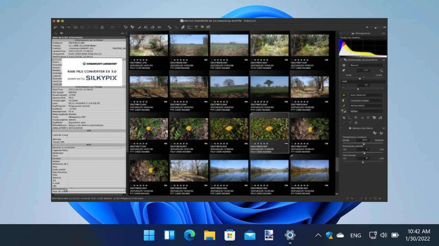
Task: Open Microsoft Edge from the taskbar
Action: click(189, 235)
